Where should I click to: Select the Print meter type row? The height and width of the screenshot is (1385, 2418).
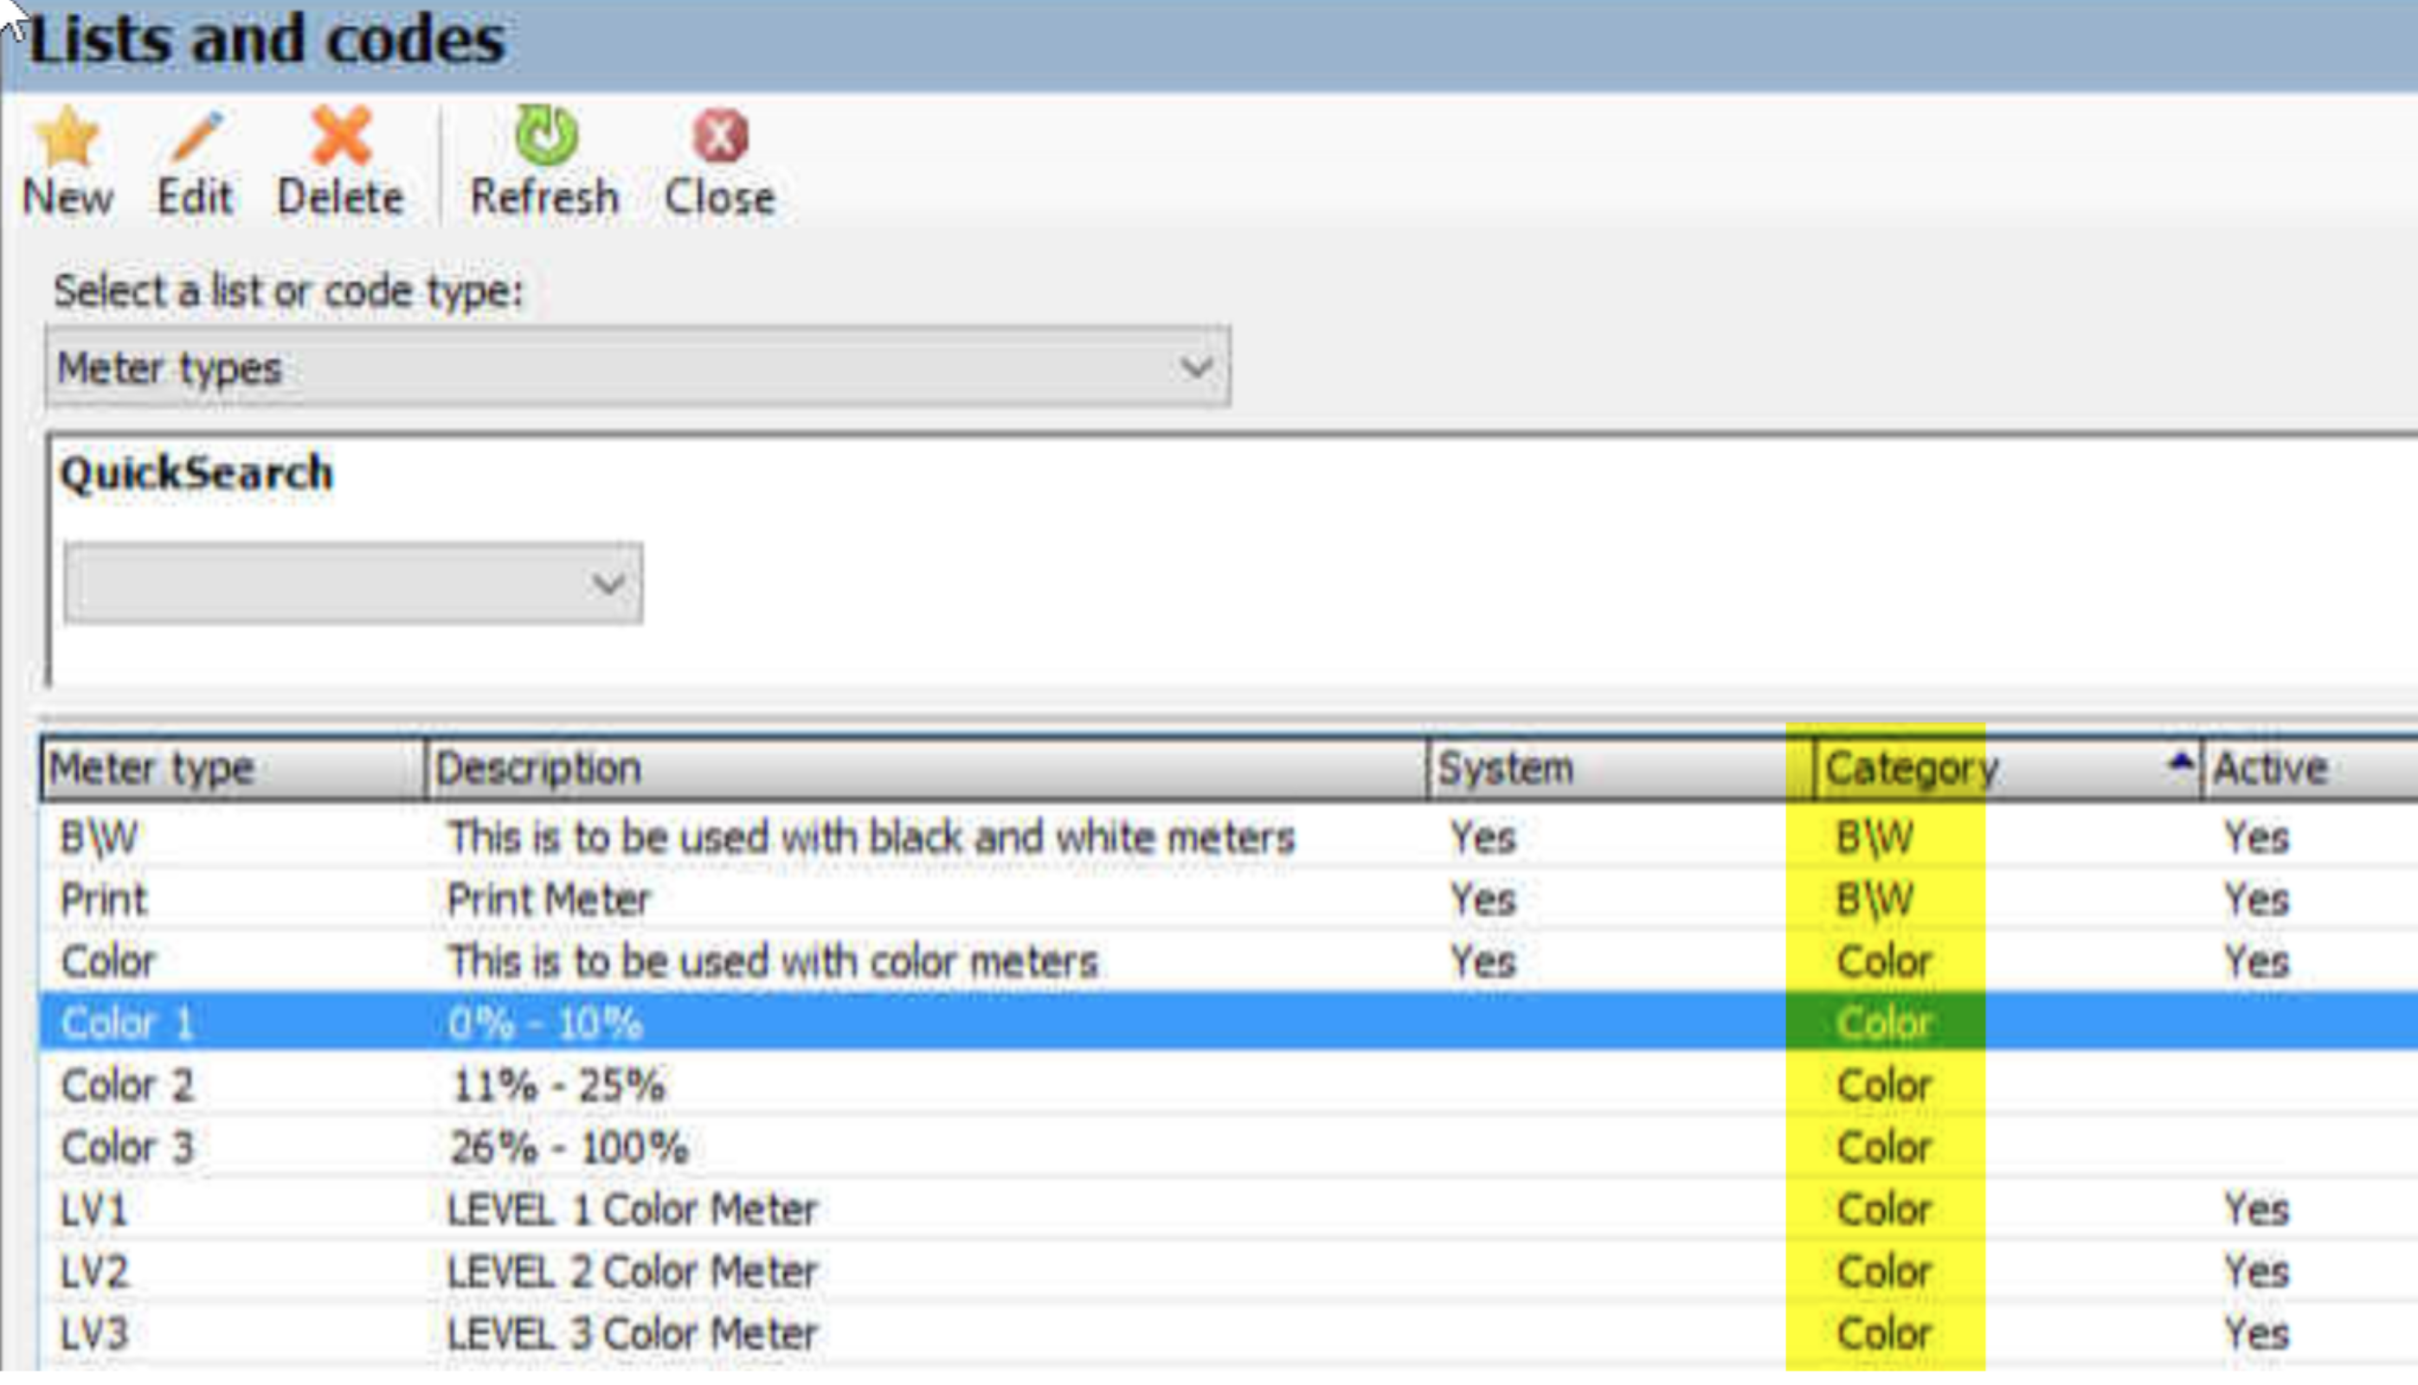pos(1229,900)
